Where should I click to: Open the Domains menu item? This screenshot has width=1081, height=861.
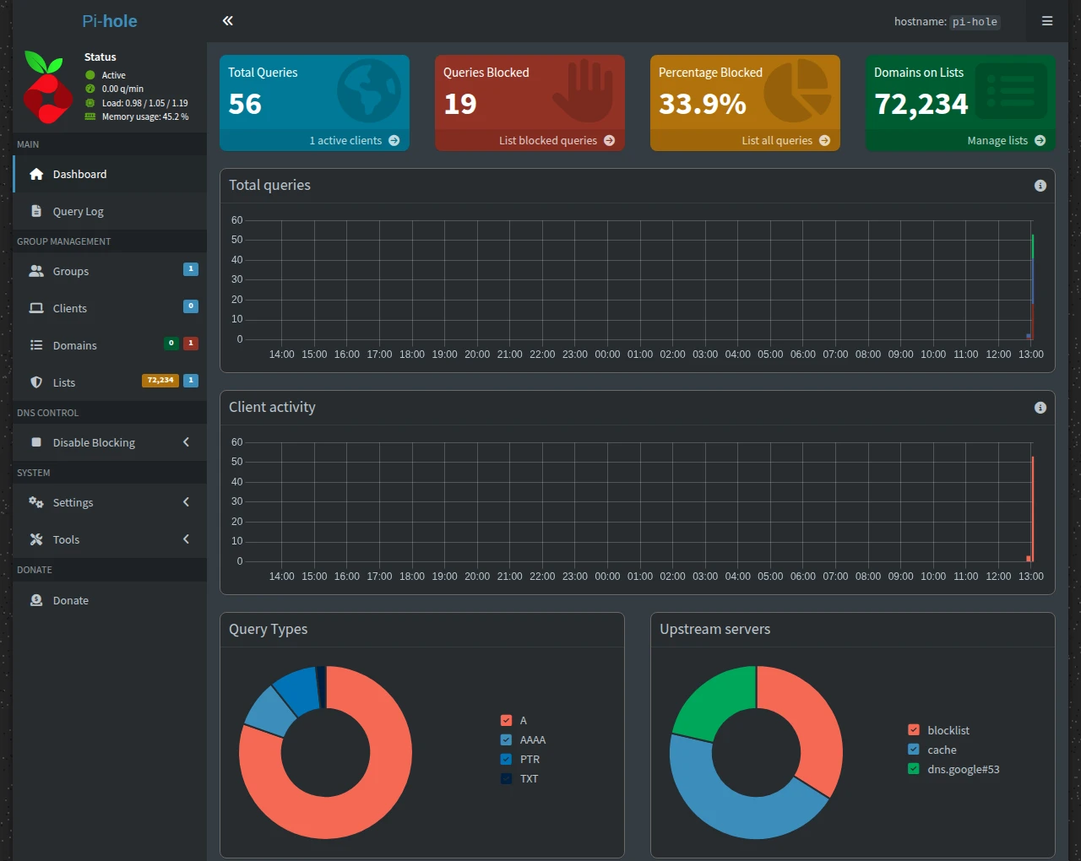[x=111, y=345]
